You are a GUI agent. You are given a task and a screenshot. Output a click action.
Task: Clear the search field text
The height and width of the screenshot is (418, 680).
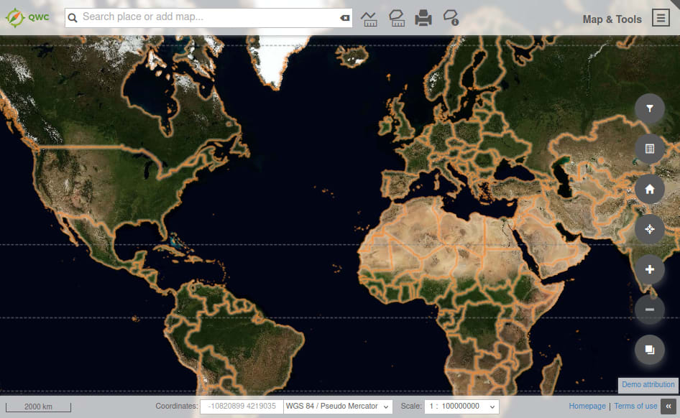(x=344, y=17)
